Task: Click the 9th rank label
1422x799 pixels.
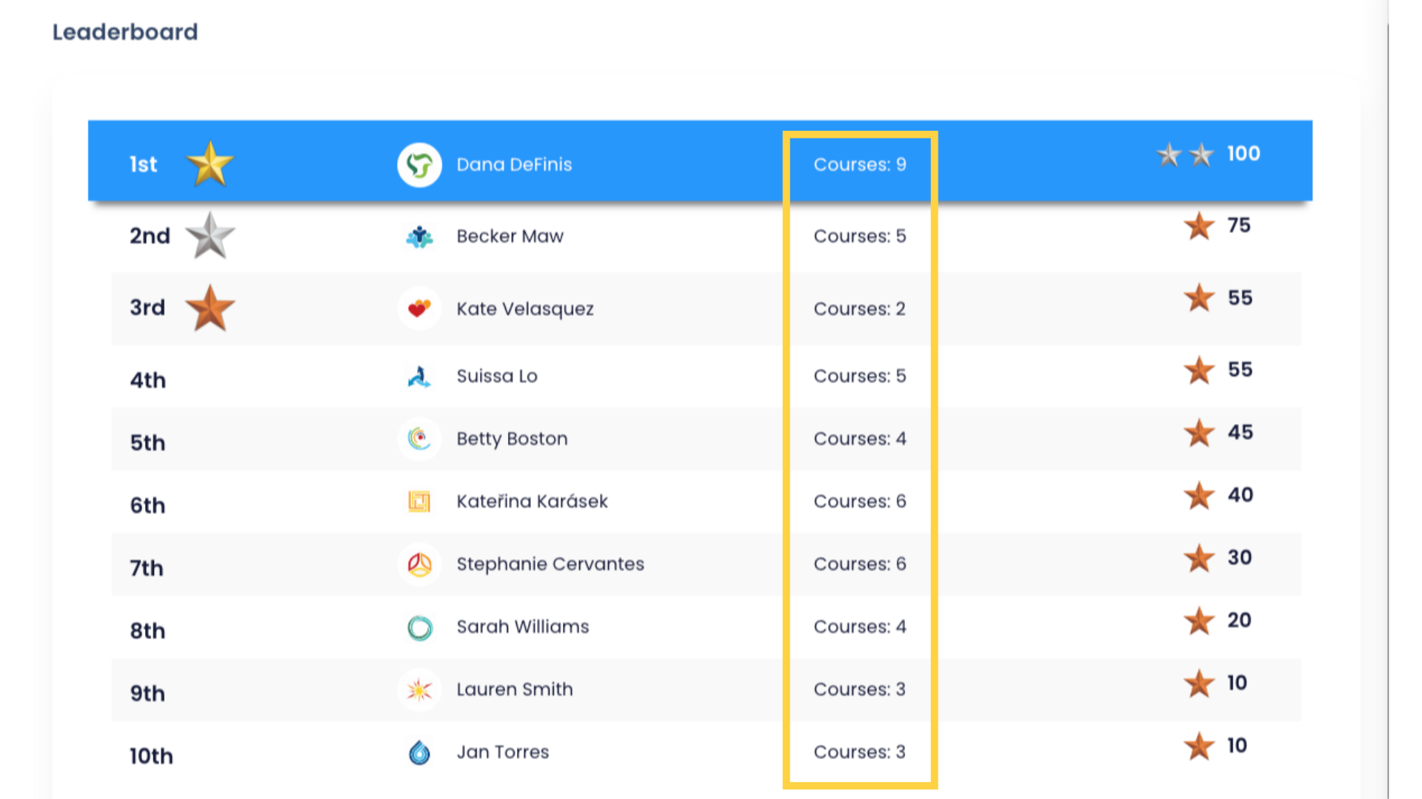Action: click(147, 693)
